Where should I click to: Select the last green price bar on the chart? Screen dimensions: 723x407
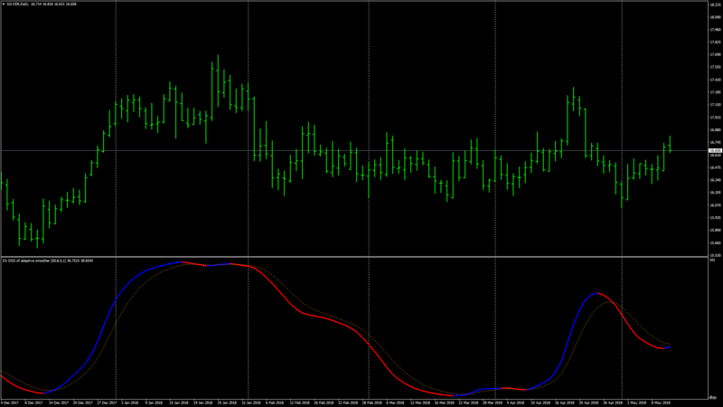[x=670, y=144]
